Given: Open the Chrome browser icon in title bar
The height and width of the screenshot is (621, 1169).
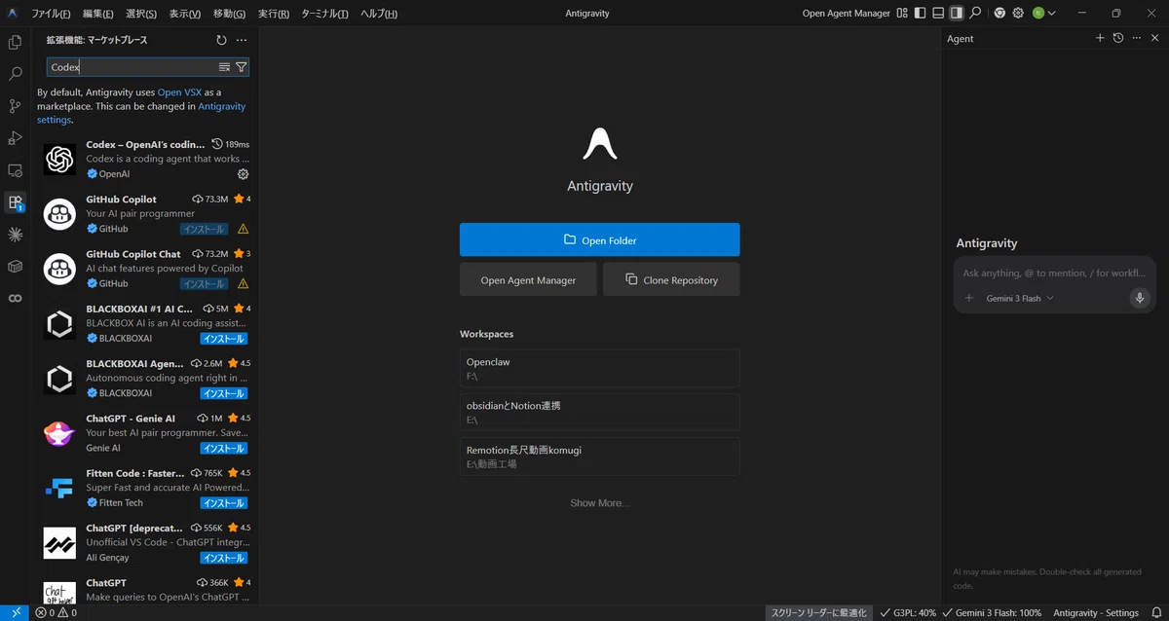Looking at the screenshot, I should (x=999, y=13).
